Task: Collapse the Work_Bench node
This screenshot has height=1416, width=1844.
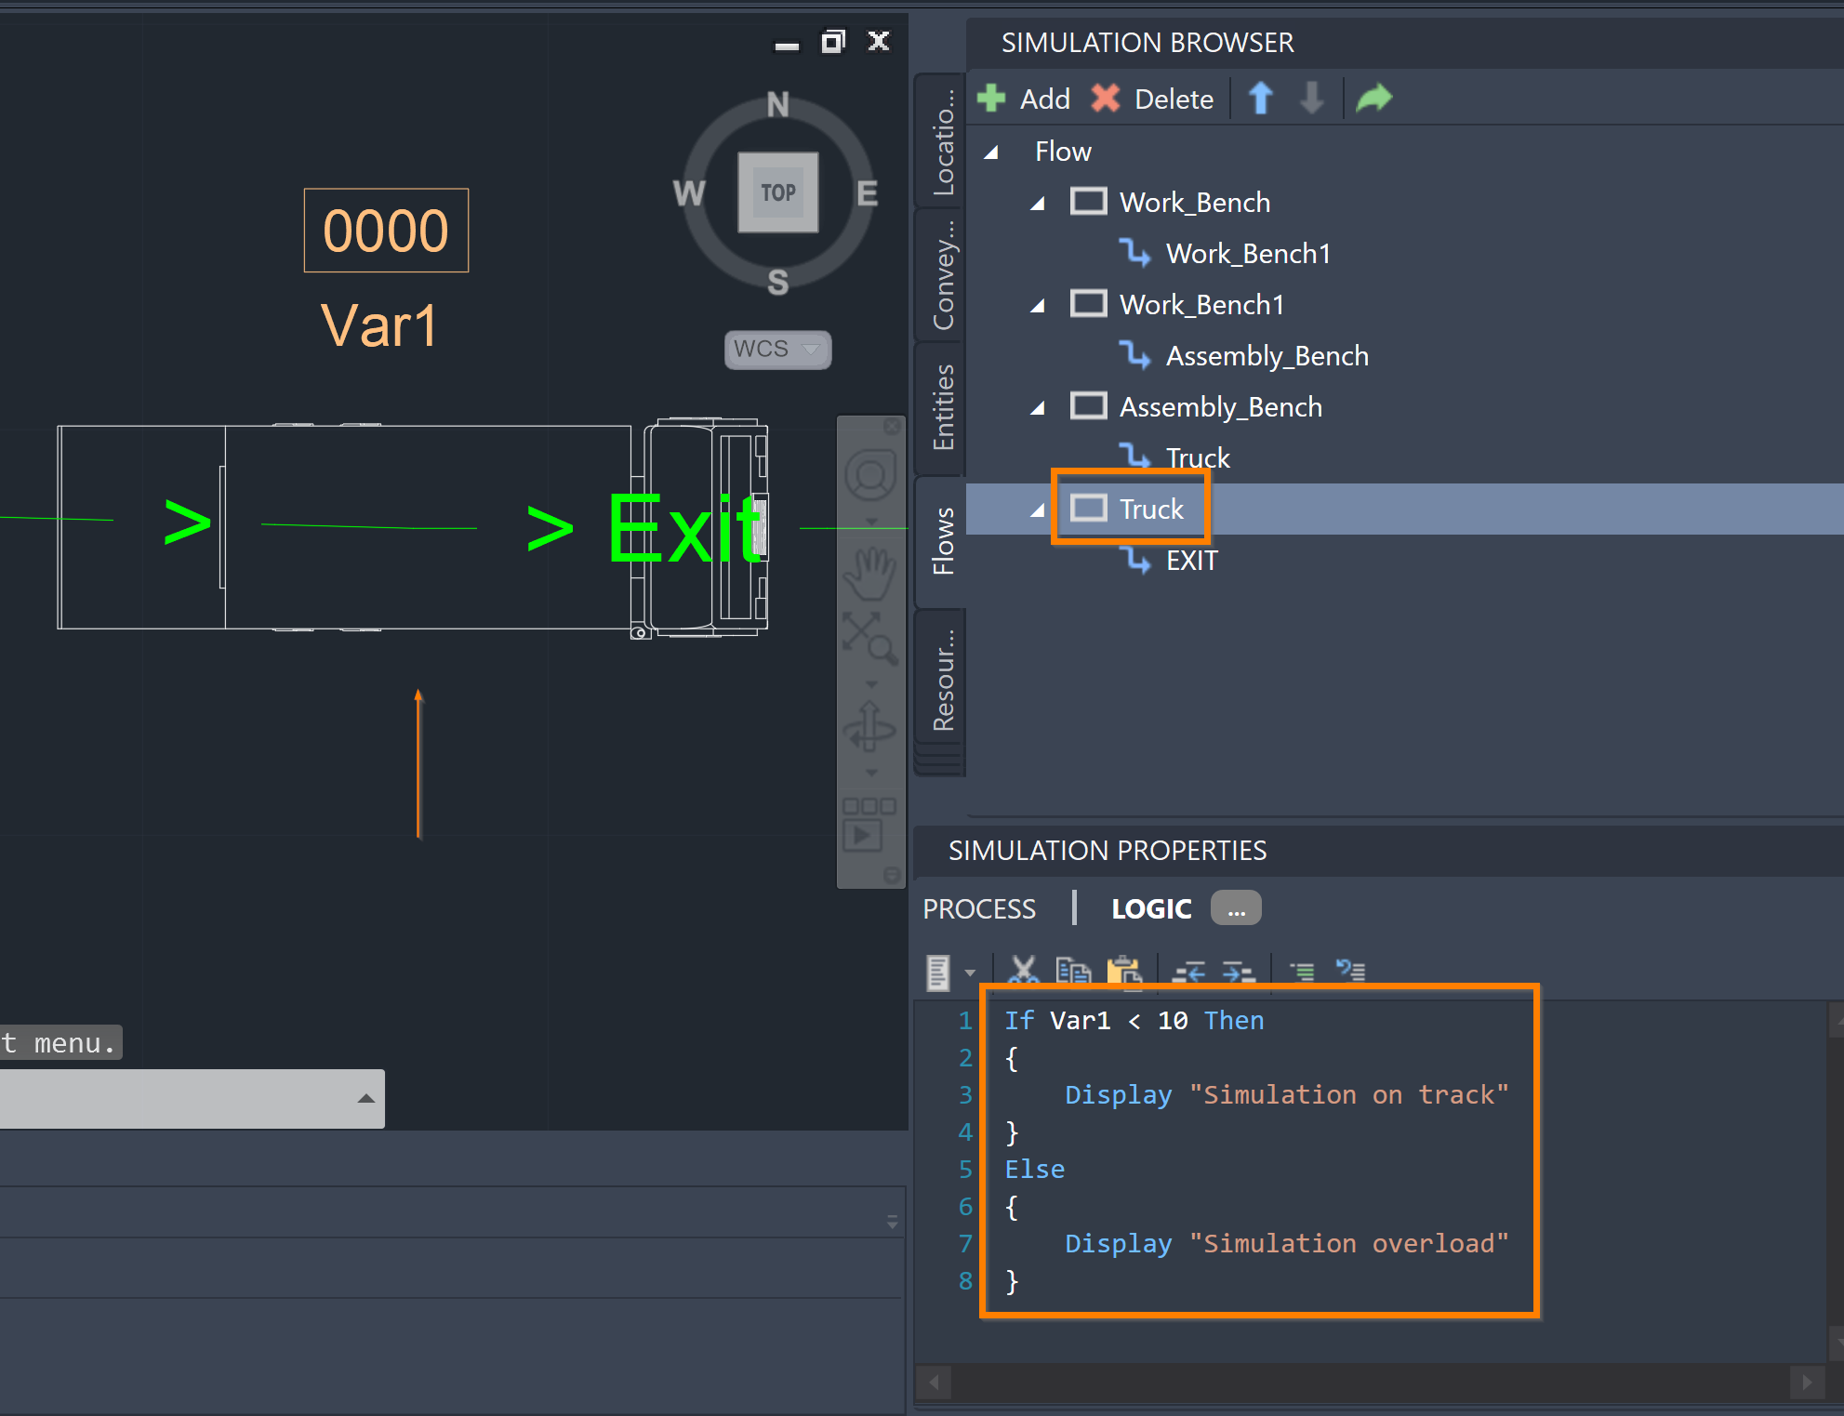Action: [x=1039, y=203]
